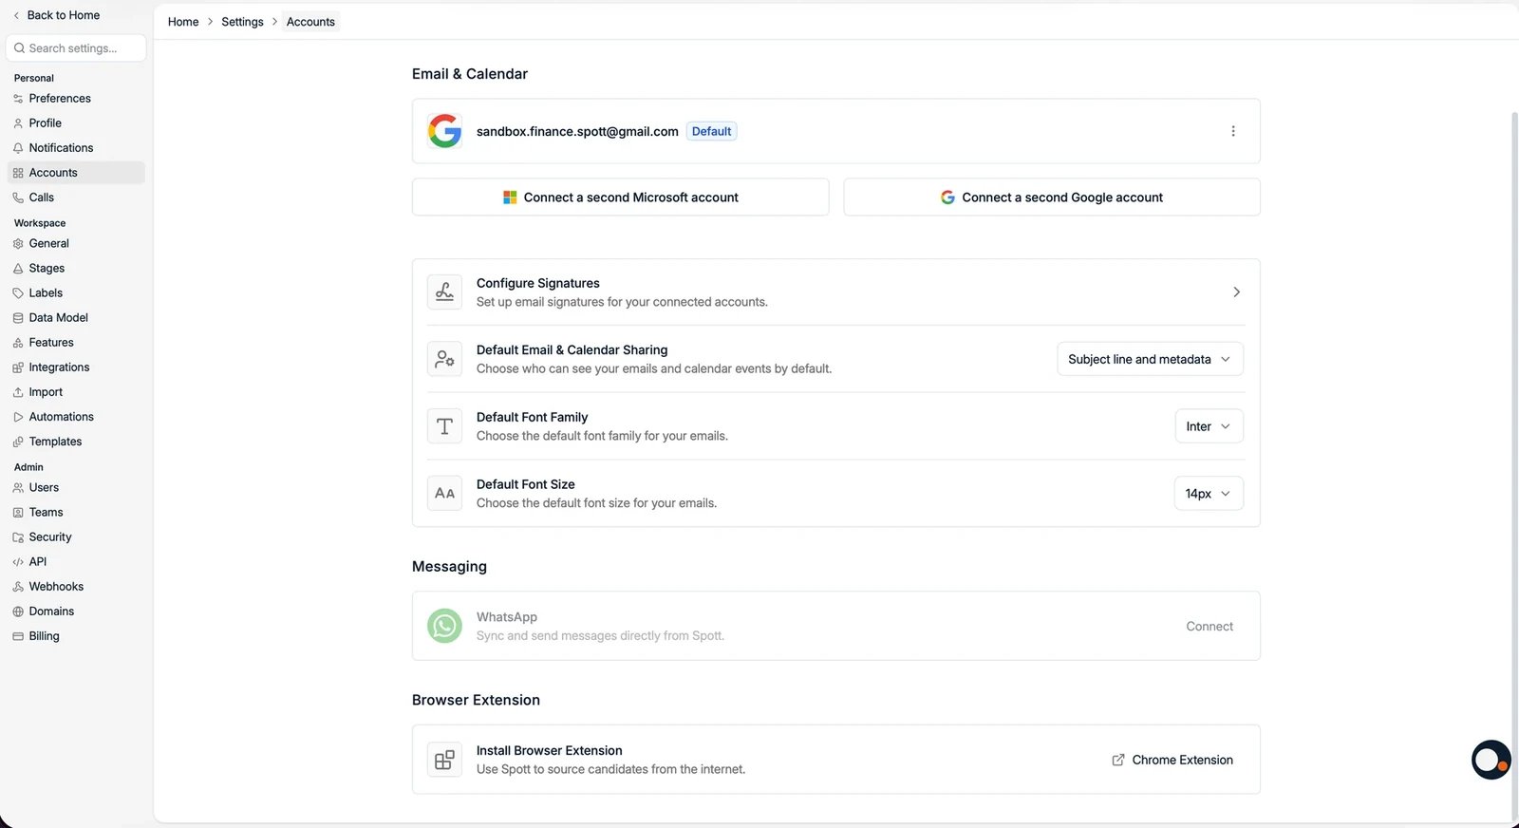Click the Default Font Family T icon
The image size is (1519, 828).
pyautogui.click(x=444, y=426)
